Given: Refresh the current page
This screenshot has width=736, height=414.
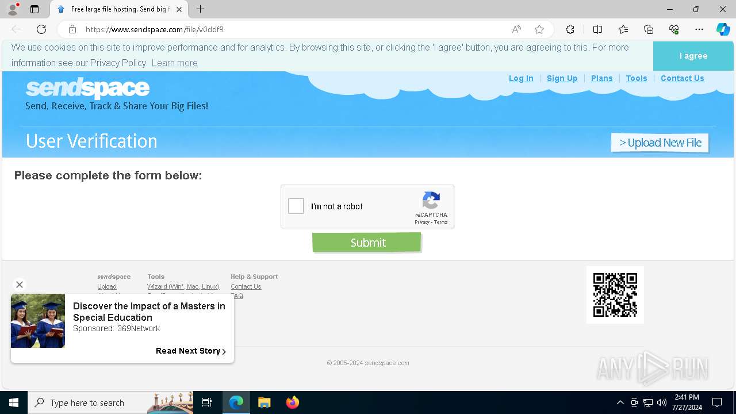Looking at the screenshot, I should tap(41, 29).
